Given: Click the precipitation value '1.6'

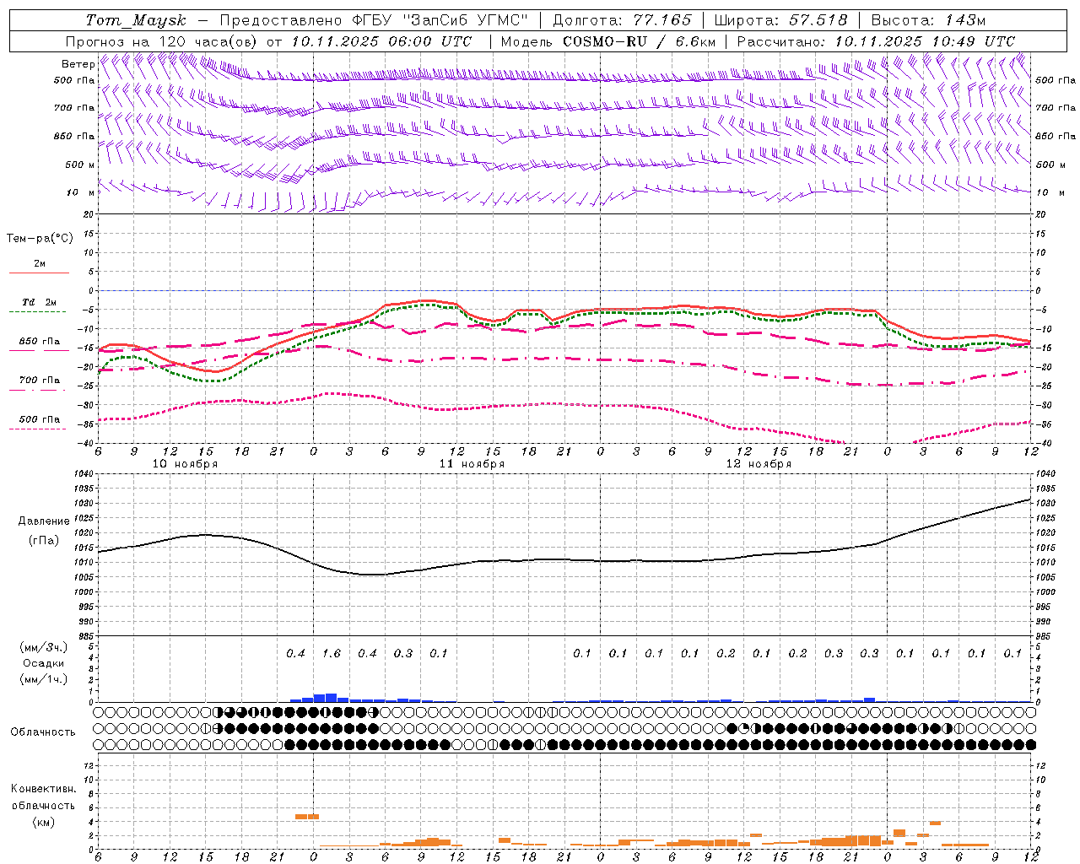Looking at the screenshot, I should pyautogui.click(x=332, y=653).
